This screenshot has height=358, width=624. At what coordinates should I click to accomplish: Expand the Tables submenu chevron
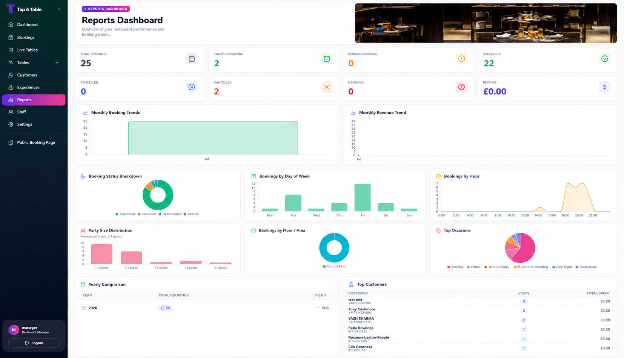(x=57, y=62)
